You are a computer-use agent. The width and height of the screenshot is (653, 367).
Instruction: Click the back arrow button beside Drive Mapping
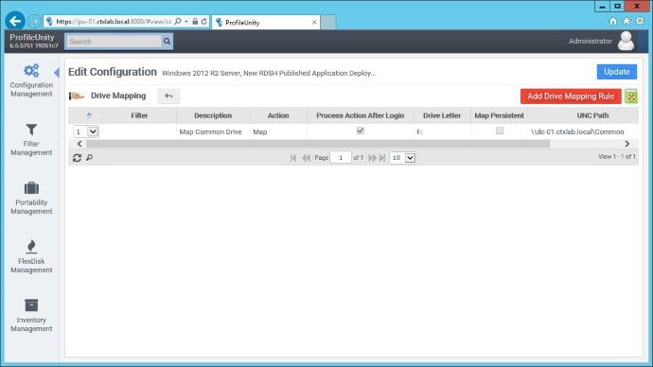point(168,96)
